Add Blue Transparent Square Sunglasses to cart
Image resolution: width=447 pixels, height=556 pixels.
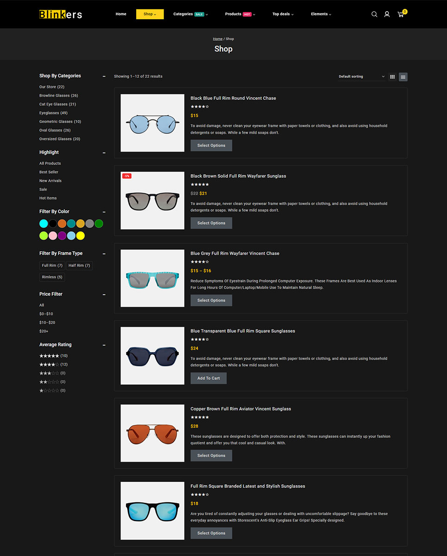(x=208, y=378)
